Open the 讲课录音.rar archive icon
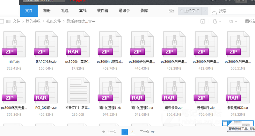The image size is (255, 136). 174,90
